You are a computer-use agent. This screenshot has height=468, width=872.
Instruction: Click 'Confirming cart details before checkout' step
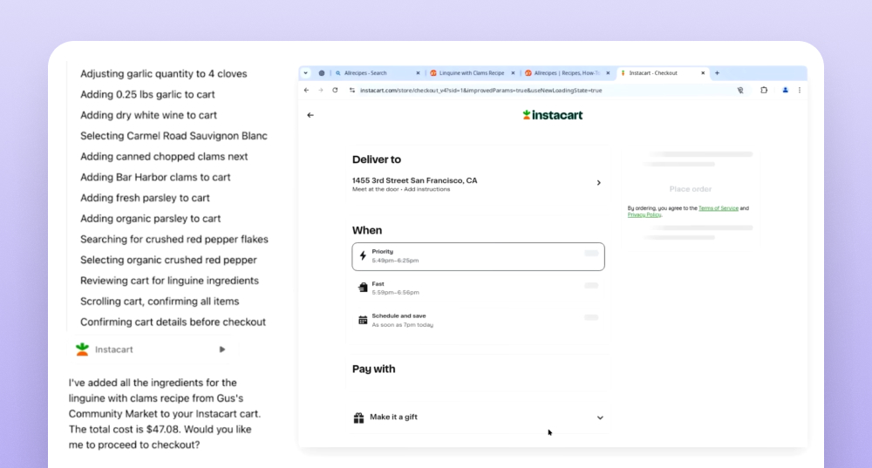point(173,322)
